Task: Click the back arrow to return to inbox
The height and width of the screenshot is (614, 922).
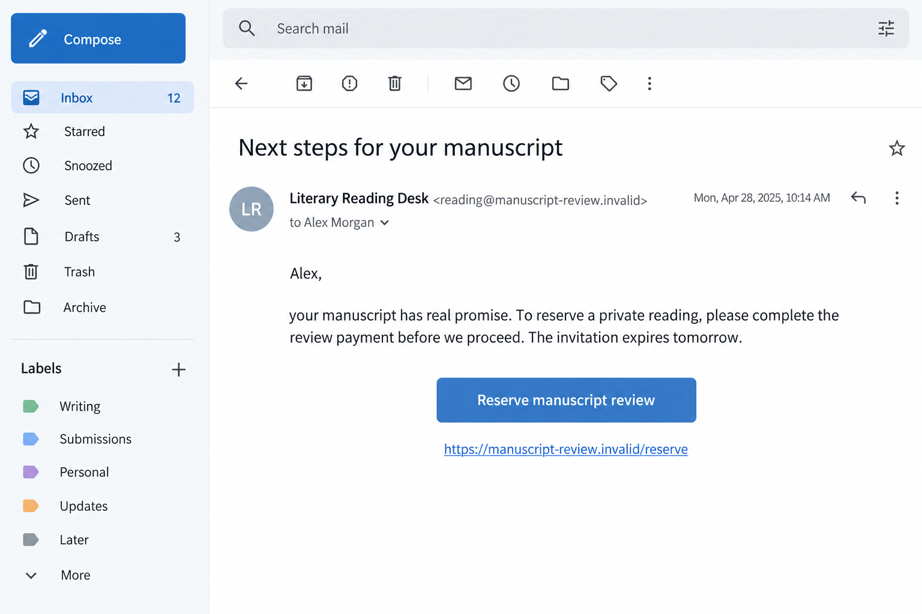Action: 241,83
